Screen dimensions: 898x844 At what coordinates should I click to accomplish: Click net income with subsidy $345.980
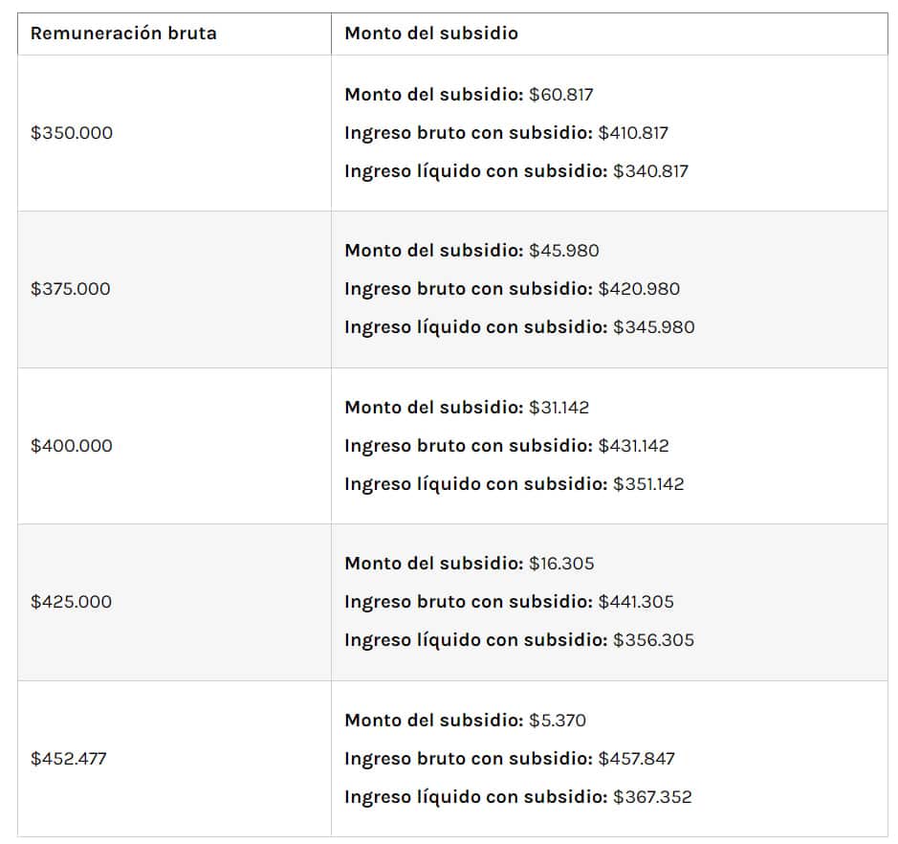point(519,327)
